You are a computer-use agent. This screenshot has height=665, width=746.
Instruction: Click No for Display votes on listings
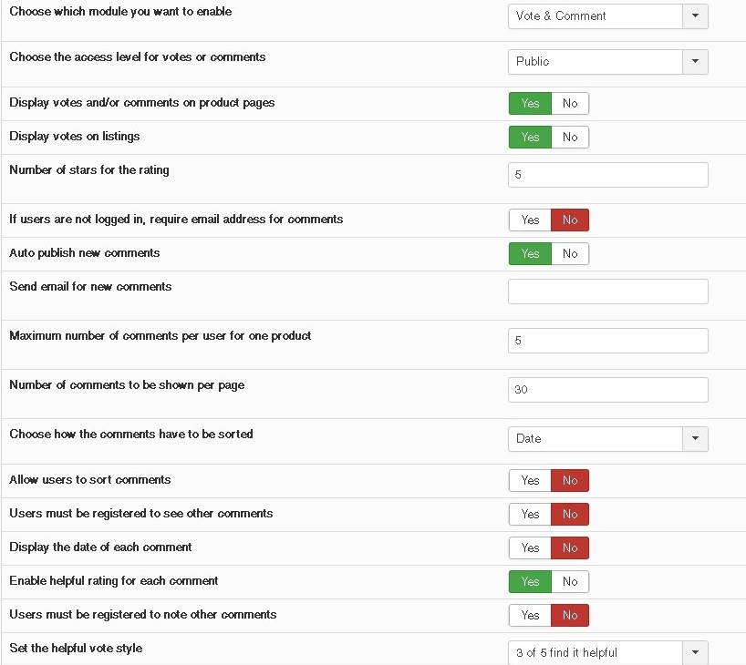570,138
